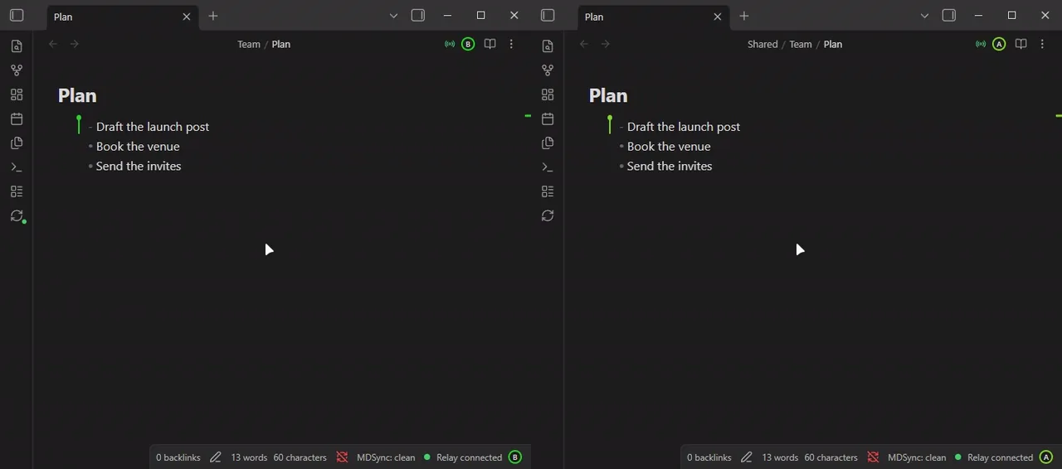This screenshot has height=469, width=1062.
Task: Close Plan tab in right window
Action: pos(717,17)
